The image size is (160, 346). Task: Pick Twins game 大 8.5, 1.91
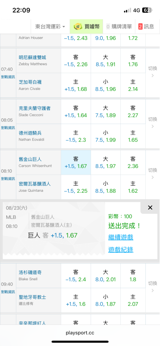(105, 61)
